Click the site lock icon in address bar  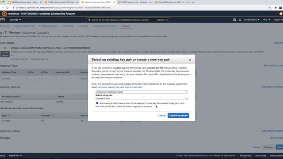(x=13, y=8)
